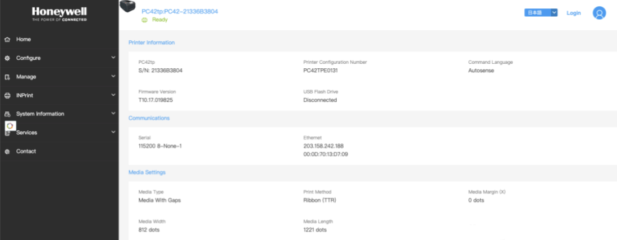Screen dimensions: 617x240
Task: Click the Home house icon
Action: (x=7, y=40)
